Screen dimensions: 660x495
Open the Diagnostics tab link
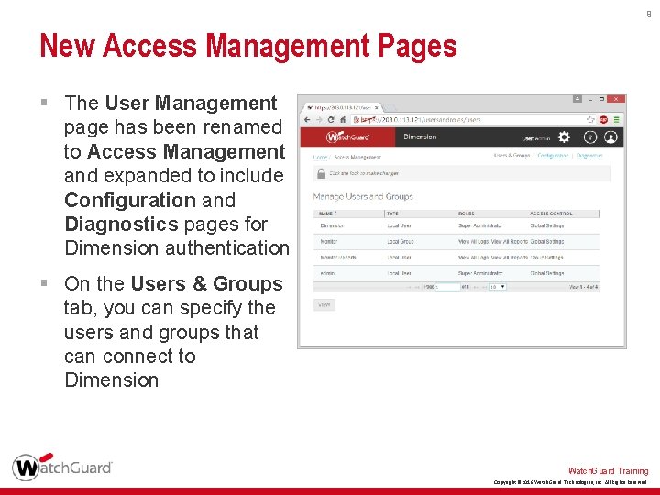[x=589, y=155]
